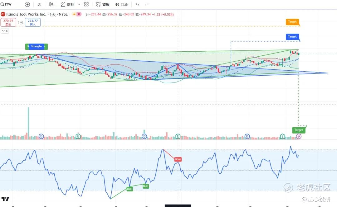Click the D dividend marker near tall volume spike

pos(41,136)
